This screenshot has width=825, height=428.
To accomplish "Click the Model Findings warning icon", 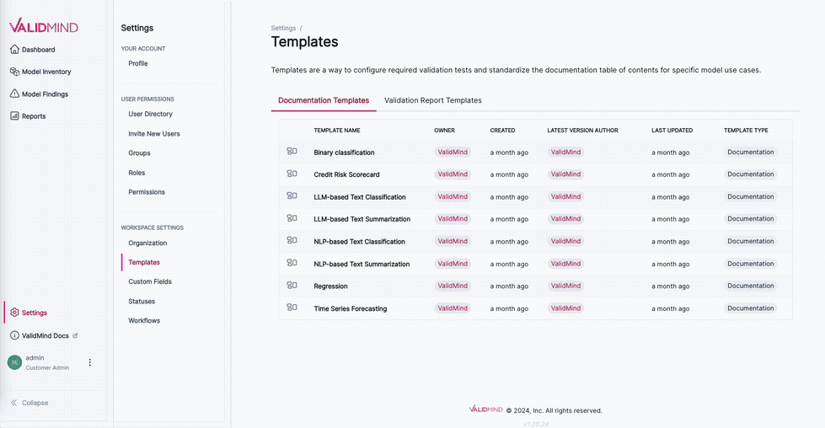I will [x=14, y=94].
